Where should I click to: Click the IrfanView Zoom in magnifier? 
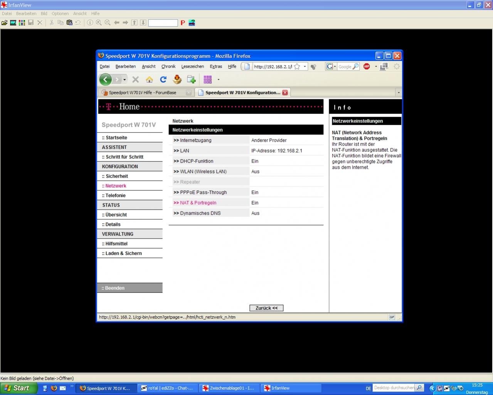point(99,23)
